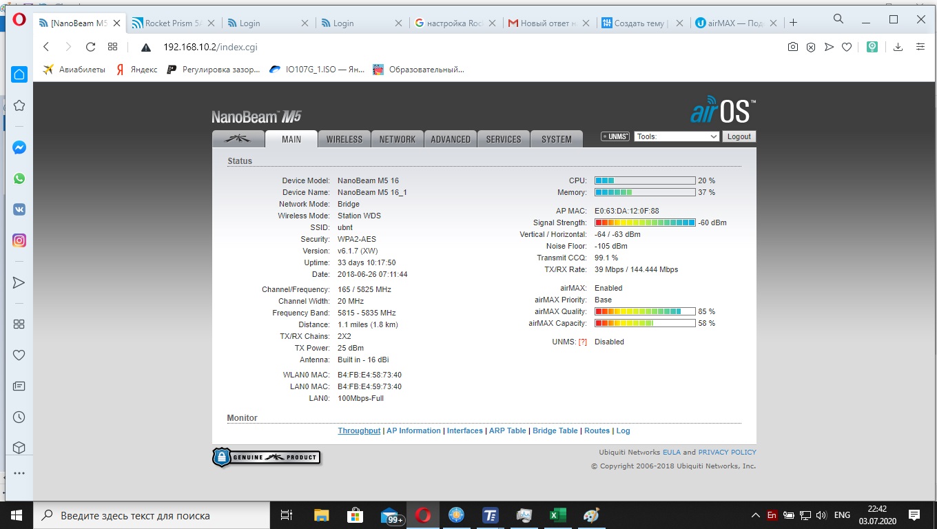Open AP Information link

413,431
